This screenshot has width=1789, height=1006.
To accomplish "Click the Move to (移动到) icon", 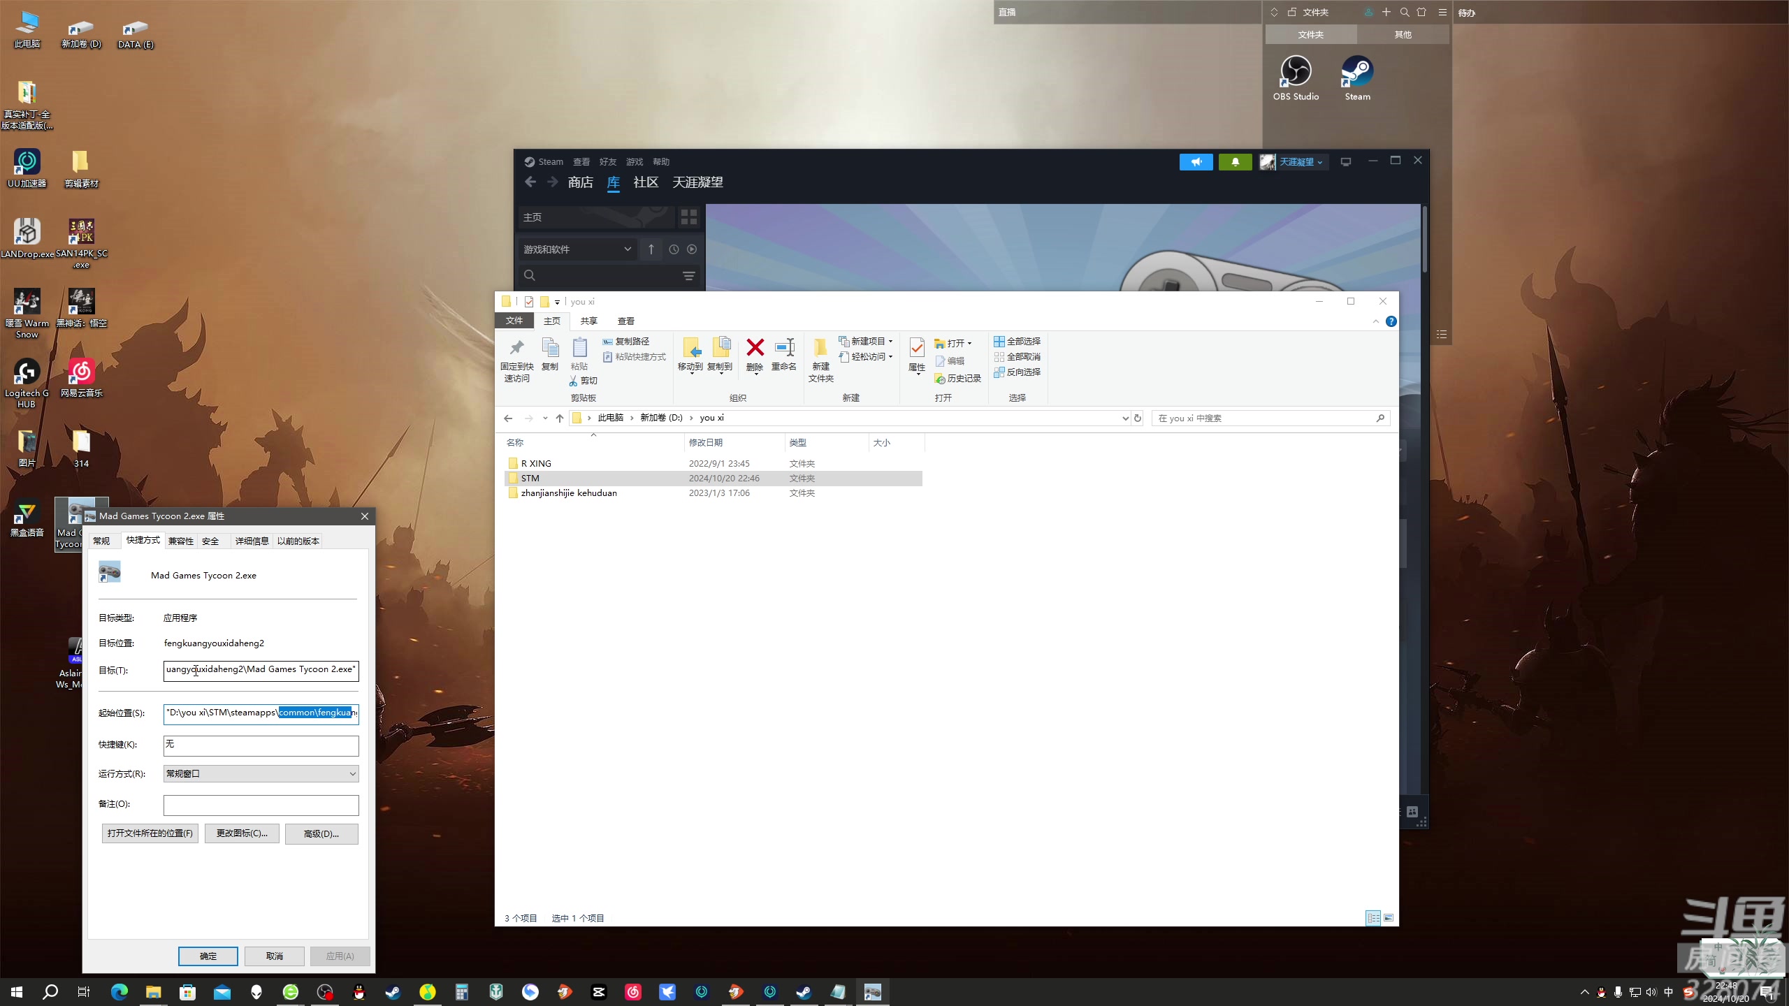I will click(x=690, y=355).
